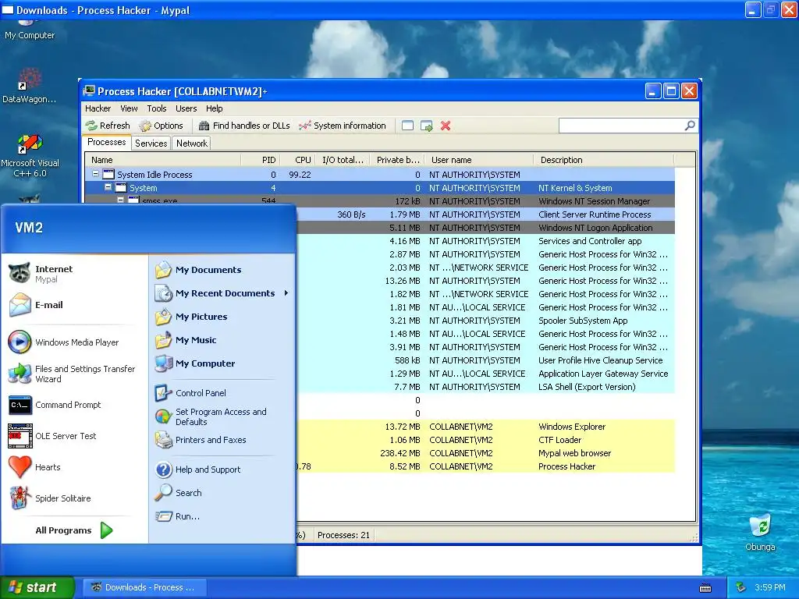Viewport: 799px width, 599px height.
Task: Click Processes: 21 in the status bar
Action: tap(343, 535)
